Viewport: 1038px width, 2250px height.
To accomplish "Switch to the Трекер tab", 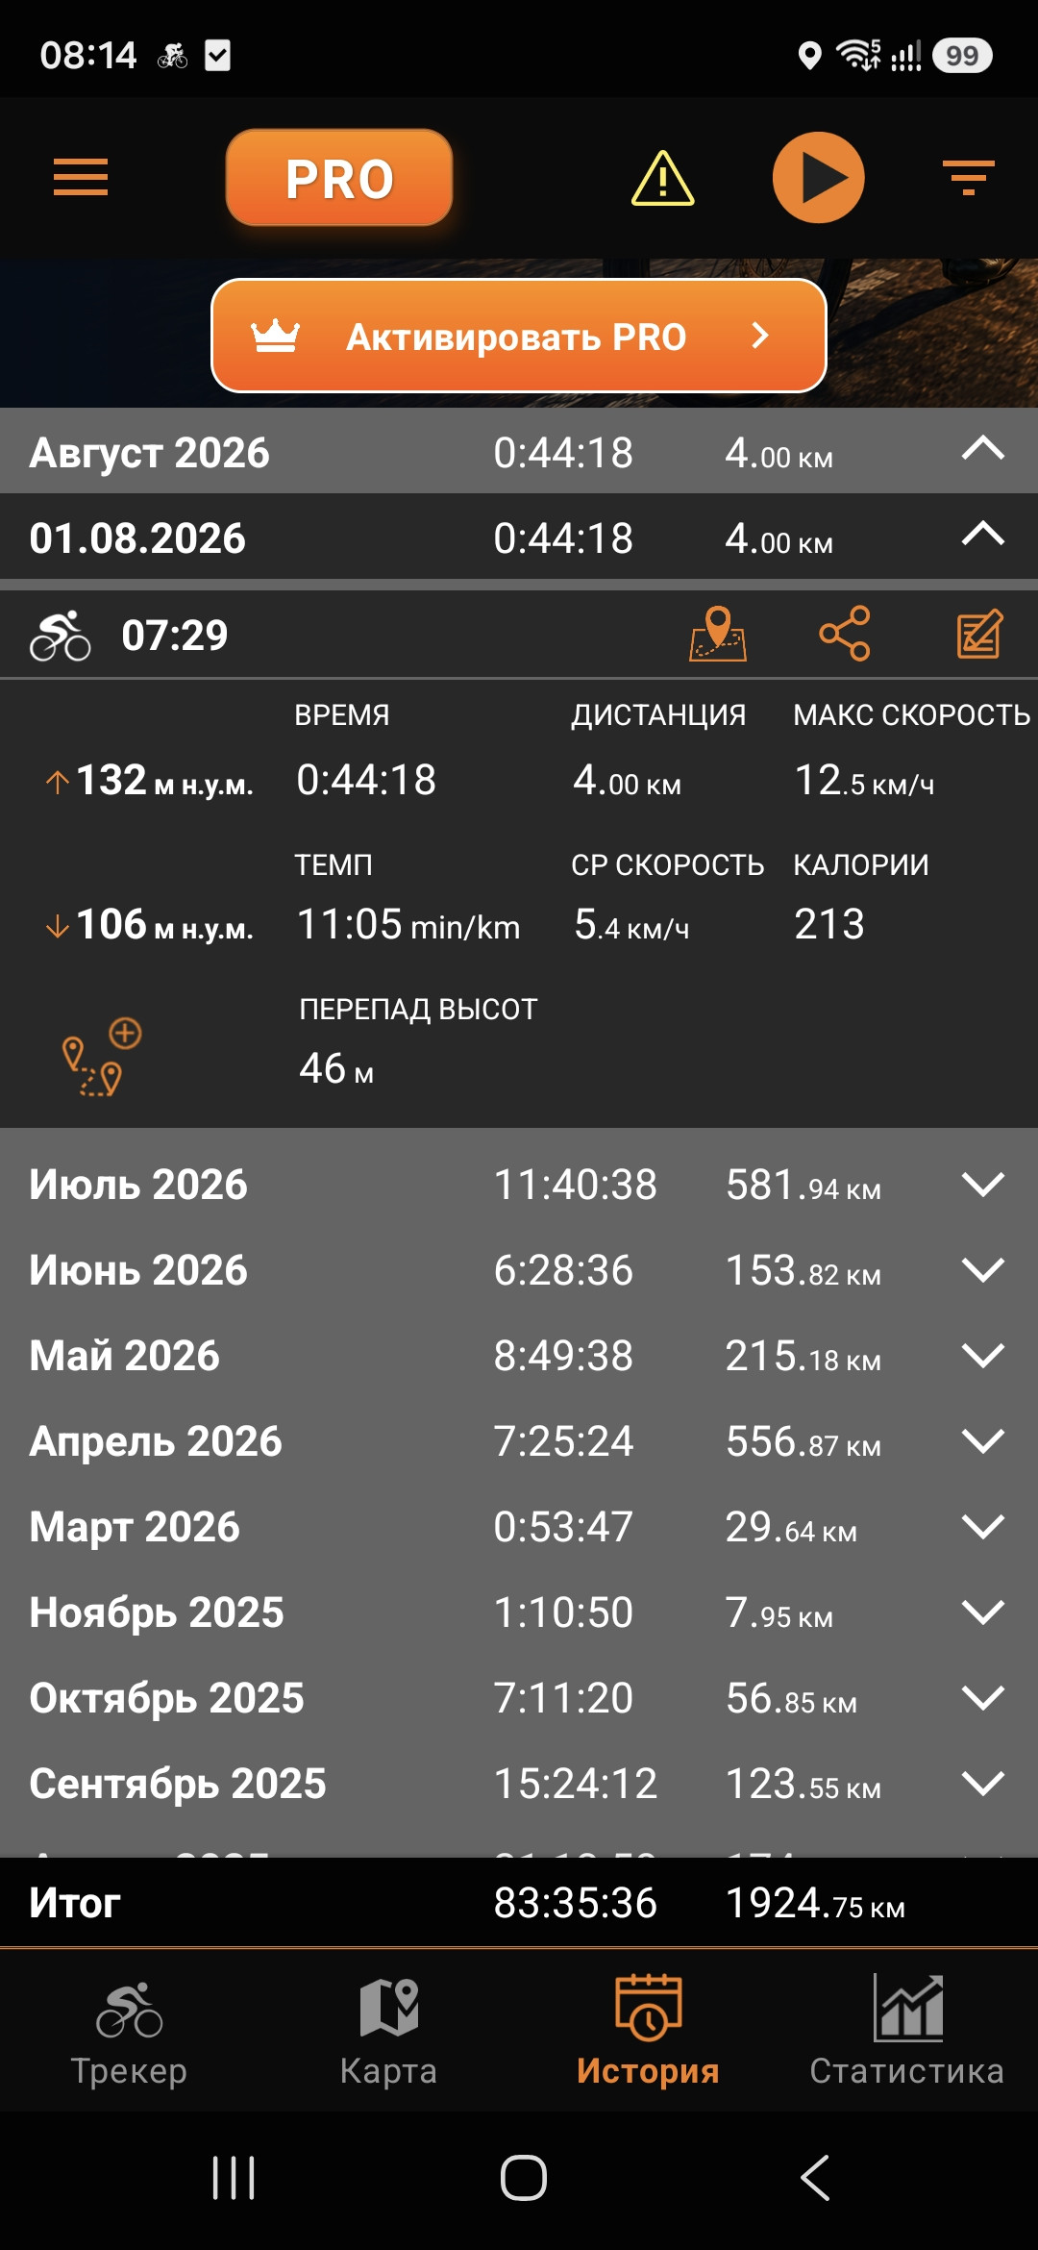I will point(129,2031).
